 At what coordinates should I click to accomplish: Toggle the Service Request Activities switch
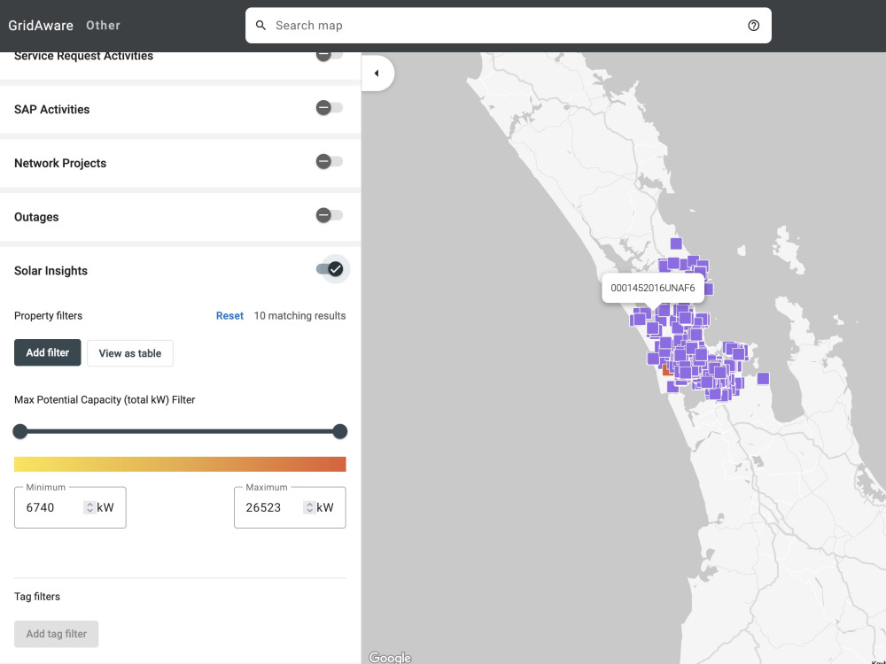pyautogui.click(x=330, y=55)
